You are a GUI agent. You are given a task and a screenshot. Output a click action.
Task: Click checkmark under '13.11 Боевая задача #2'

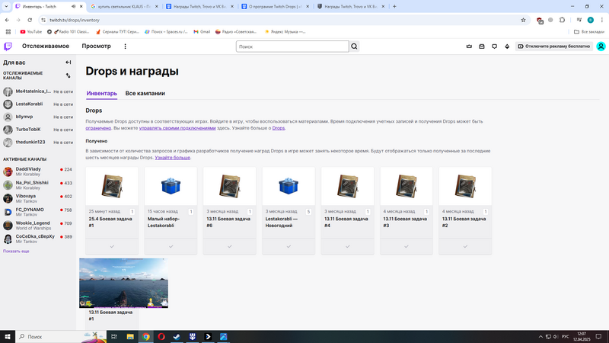(x=465, y=246)
